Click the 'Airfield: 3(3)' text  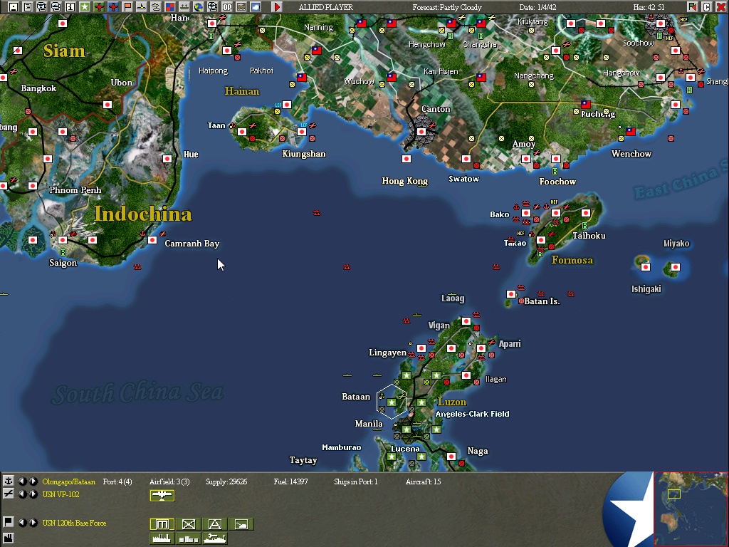169,482
